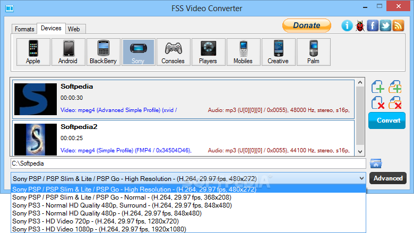Click the FSS Video Converter title icon
The image size is (414, 233).
click(10, 8)
